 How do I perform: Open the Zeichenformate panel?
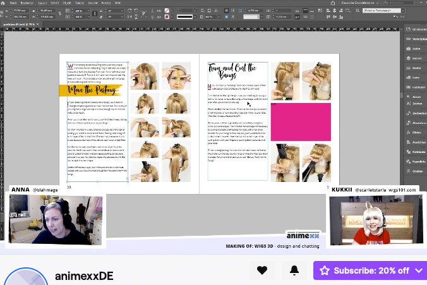tap(416, 113)
